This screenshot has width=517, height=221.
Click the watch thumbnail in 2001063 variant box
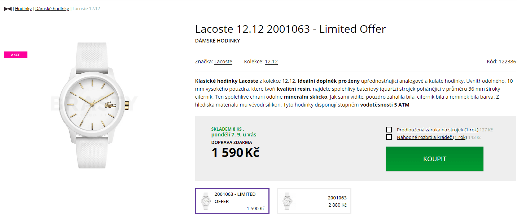(x=288, y=201)
